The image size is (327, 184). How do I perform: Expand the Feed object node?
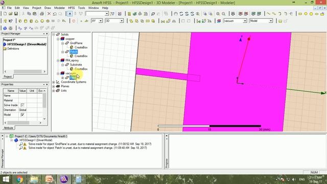(62, 78)
